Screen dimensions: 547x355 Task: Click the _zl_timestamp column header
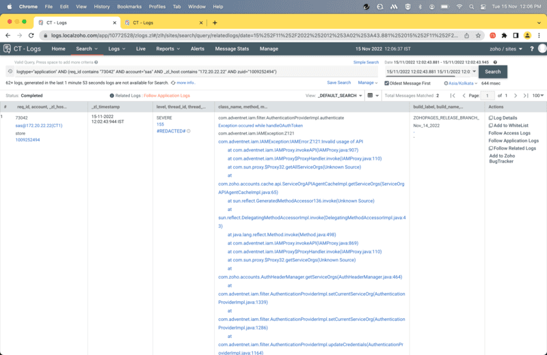pyautogui.click(x=106, y=107)
